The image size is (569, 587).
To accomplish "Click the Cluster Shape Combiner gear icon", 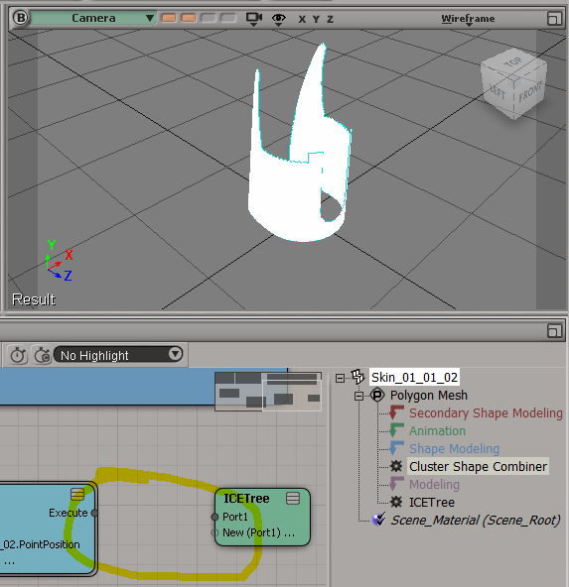I will [x=396, y=466].
